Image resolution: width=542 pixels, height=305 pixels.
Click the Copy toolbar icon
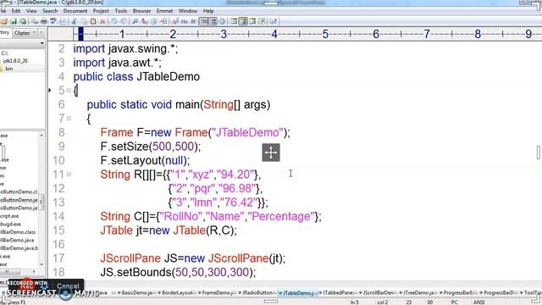[83, 21]
